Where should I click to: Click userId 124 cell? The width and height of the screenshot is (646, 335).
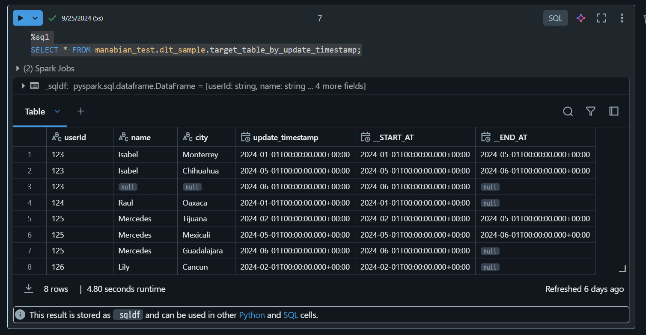click(80, 203)
